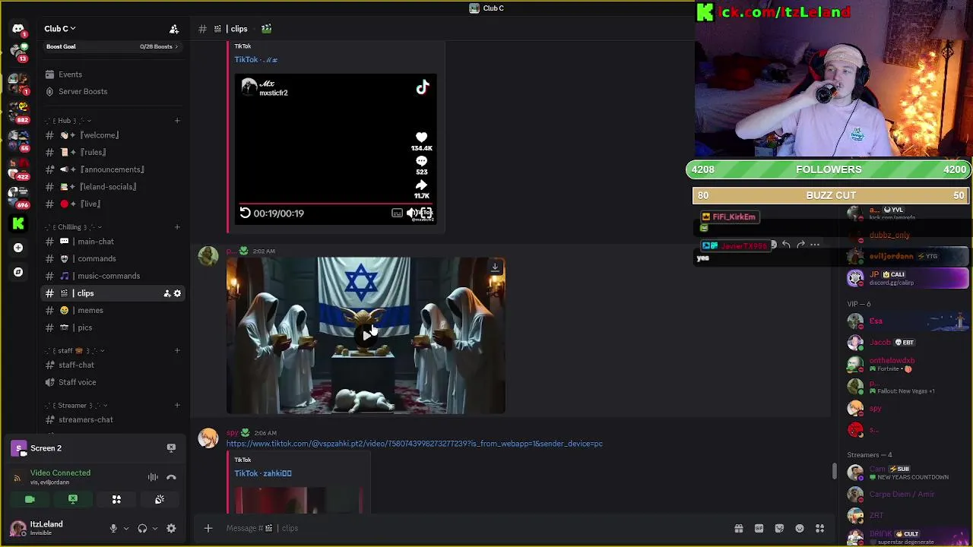Image resolution: width=973 pixels, height=547 pixels.
Task: Go to live channel
Action: (x=113, y=204)
